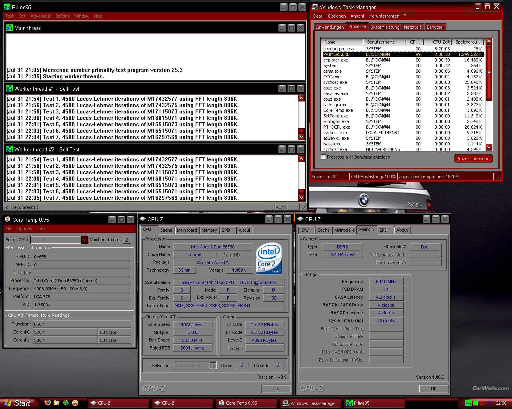
Task: Open the File menu in Core Temp
Action: (x=9, y=228)
